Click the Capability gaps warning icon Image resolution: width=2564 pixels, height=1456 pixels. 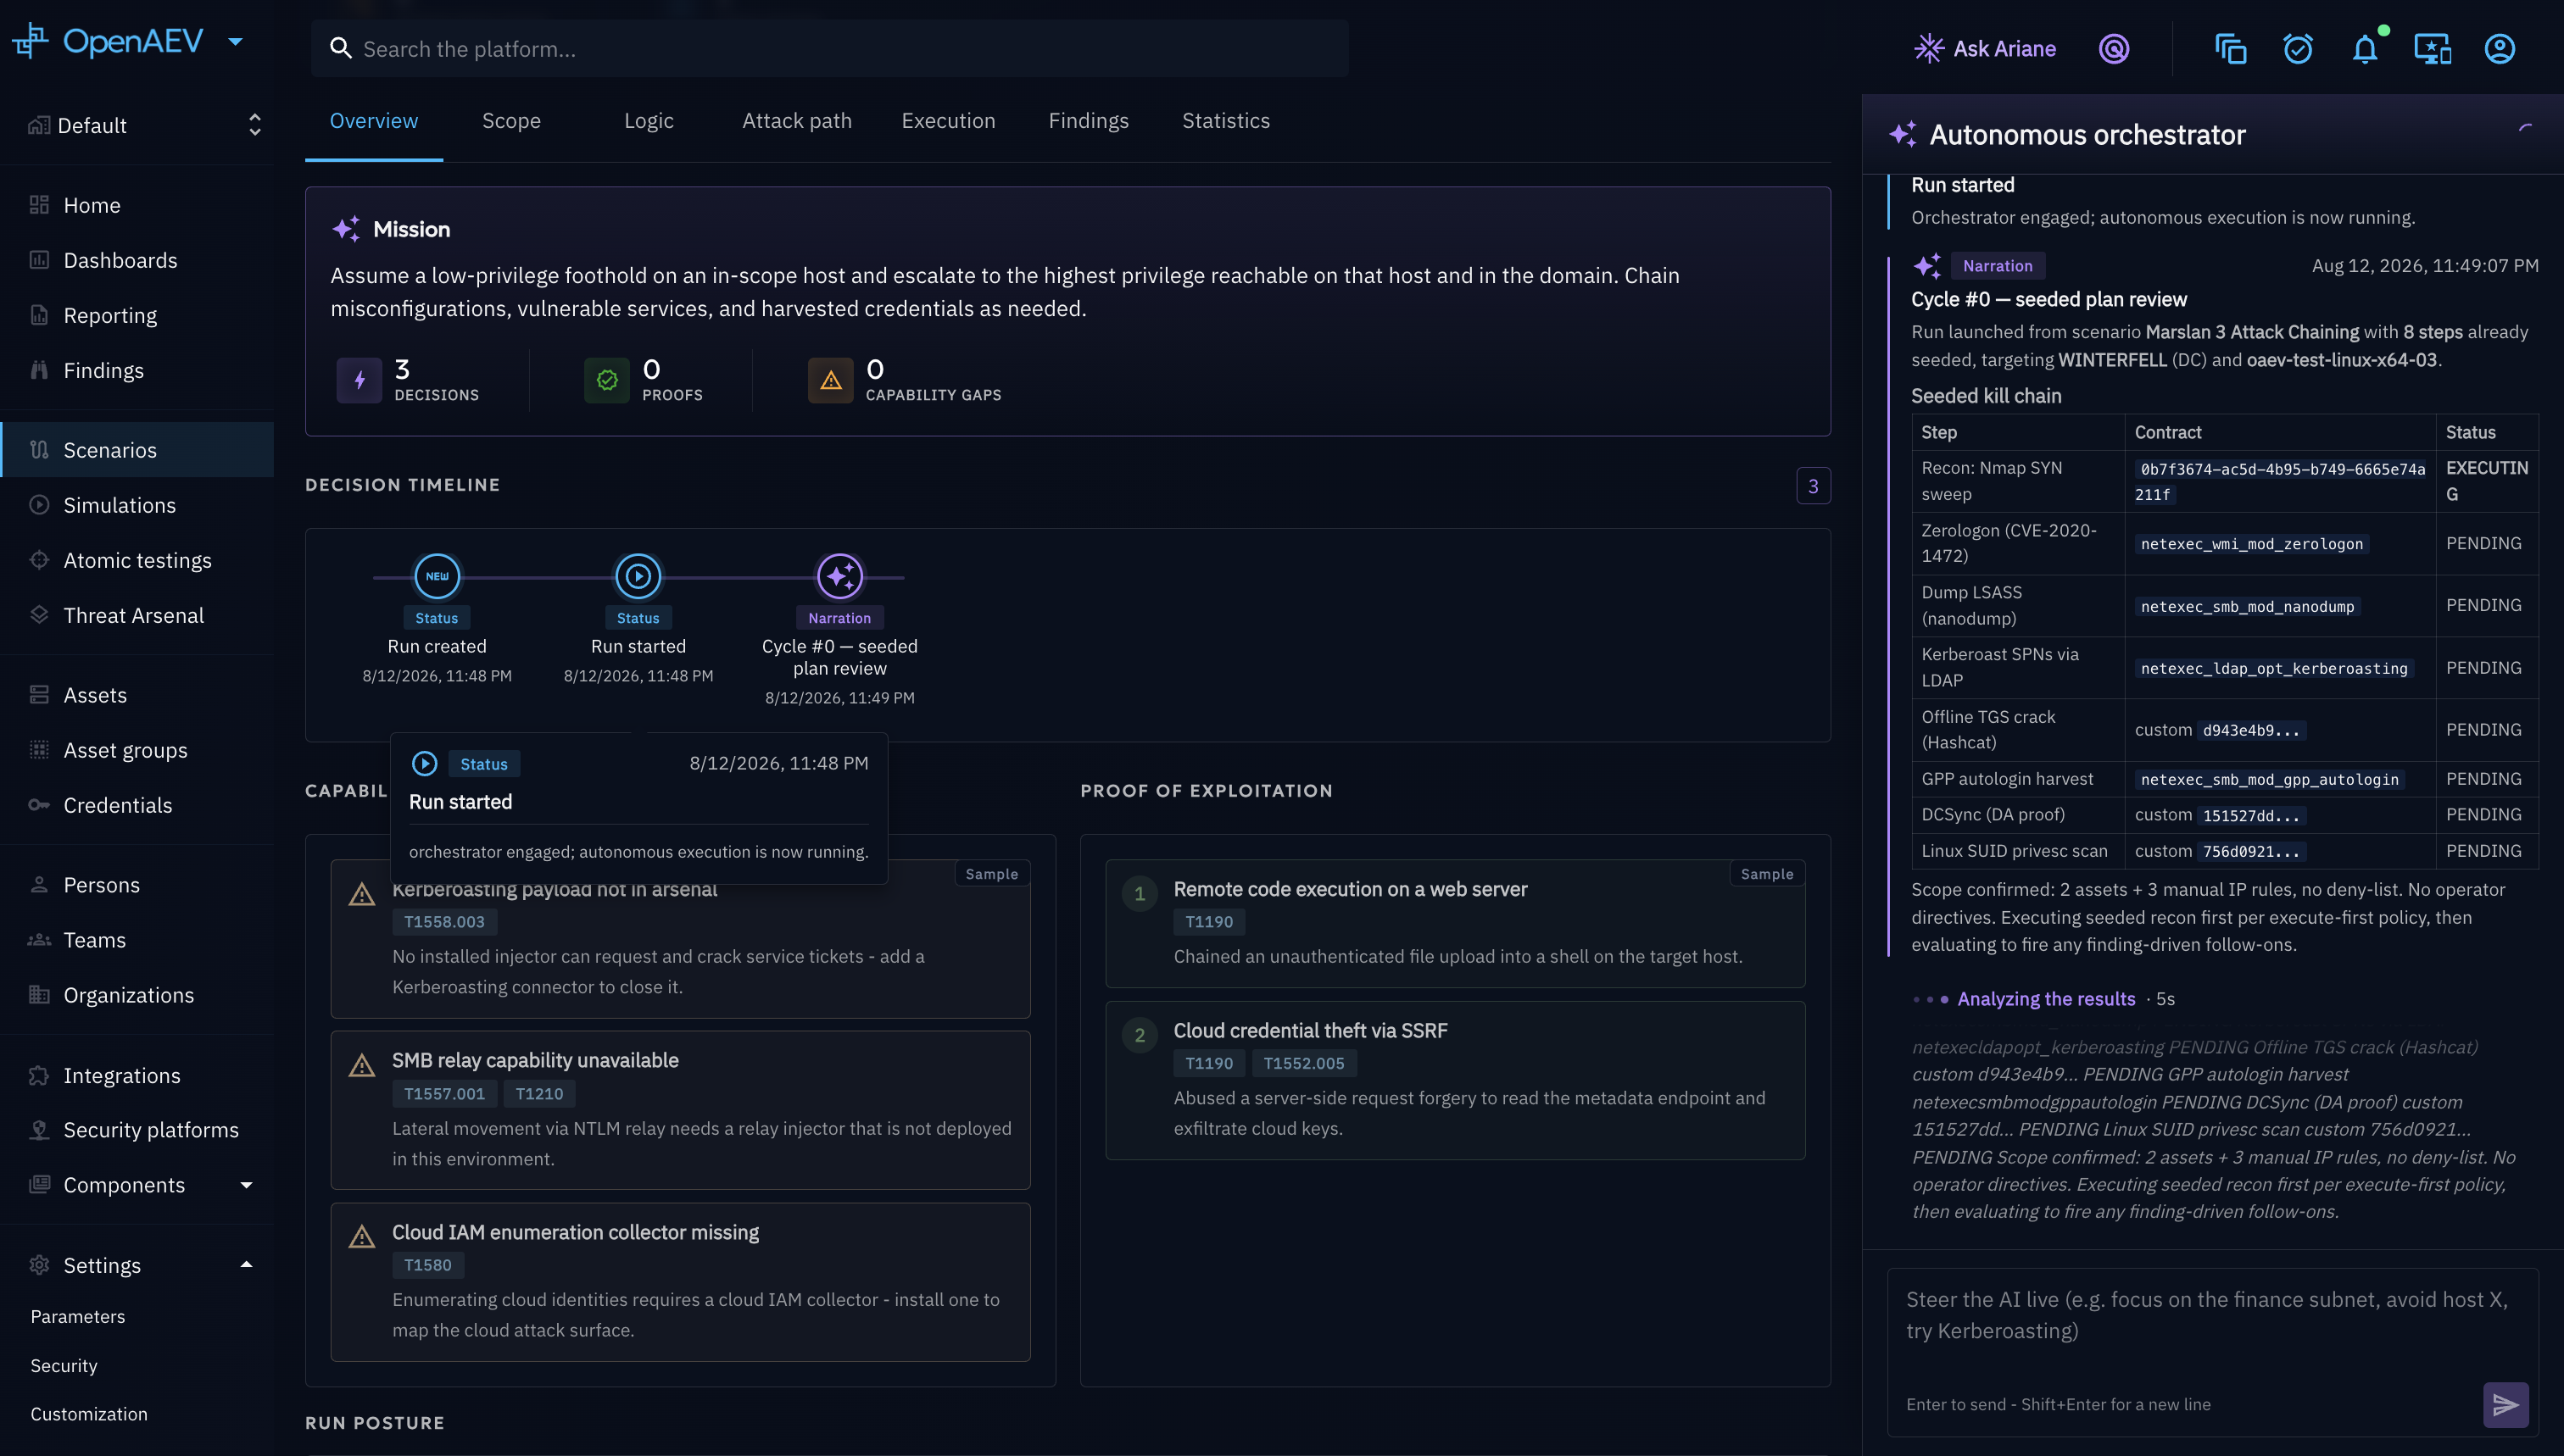pyautogui.click(x=830, y=380)
